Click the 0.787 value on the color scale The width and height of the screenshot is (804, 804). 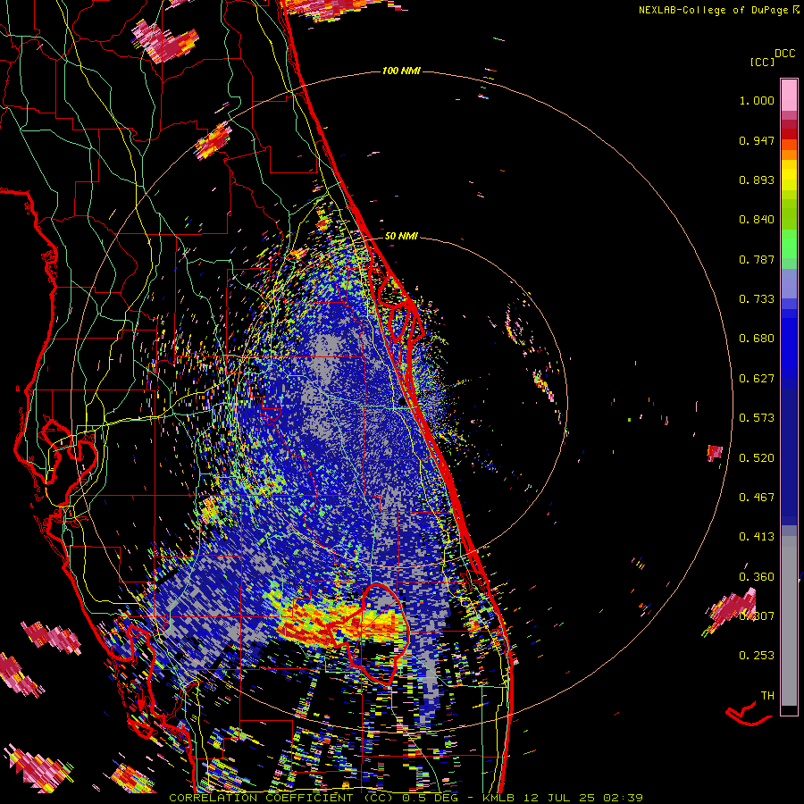(757, 259)
